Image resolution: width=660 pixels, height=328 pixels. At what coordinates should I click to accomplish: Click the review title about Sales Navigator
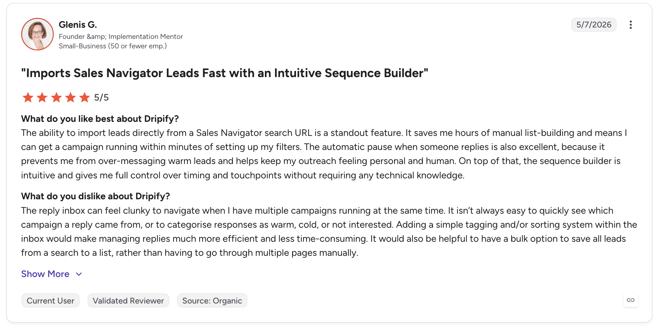225,73
